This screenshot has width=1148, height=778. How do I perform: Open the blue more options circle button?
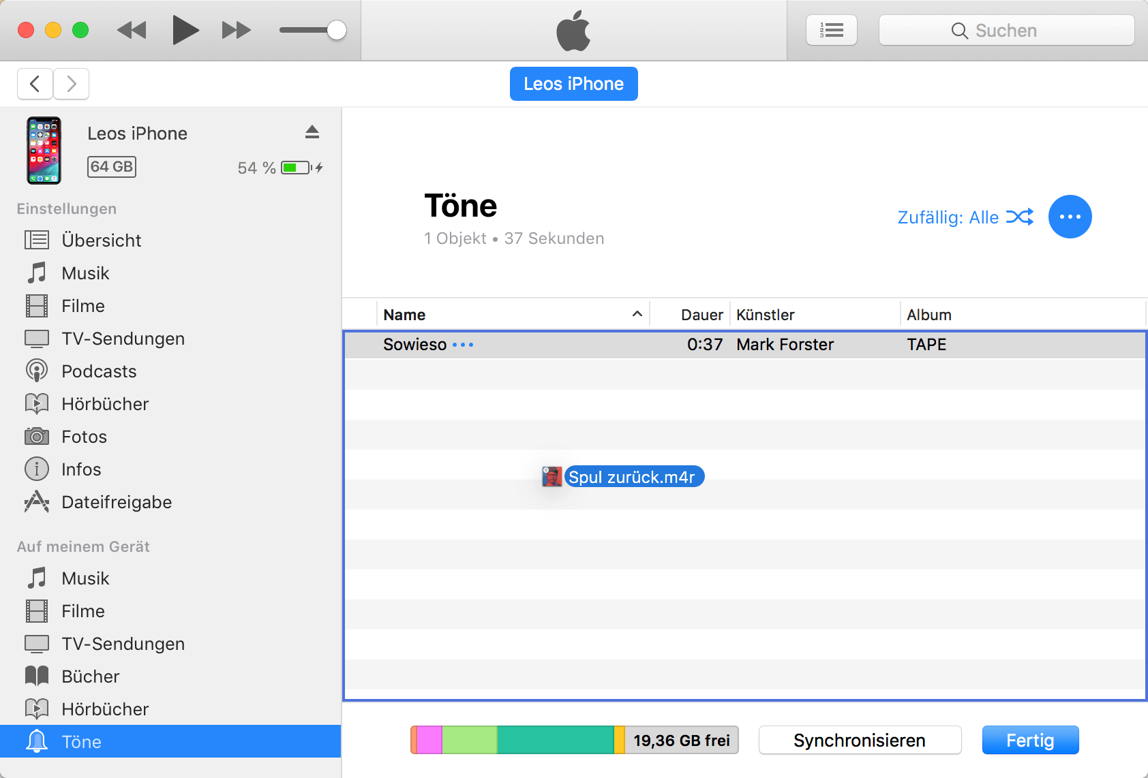(x=1070, y=217)
